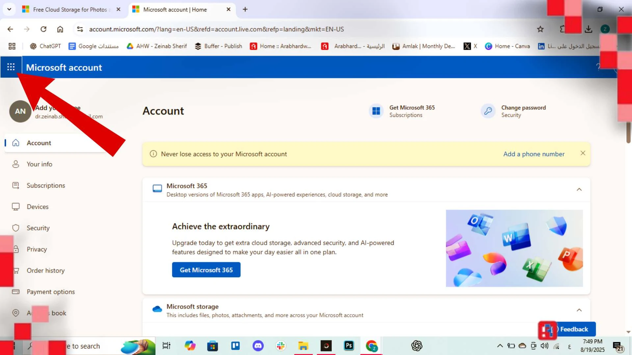Open ChatGPT bookmark
Screen dimensions: 632x355
pos(45,46)
